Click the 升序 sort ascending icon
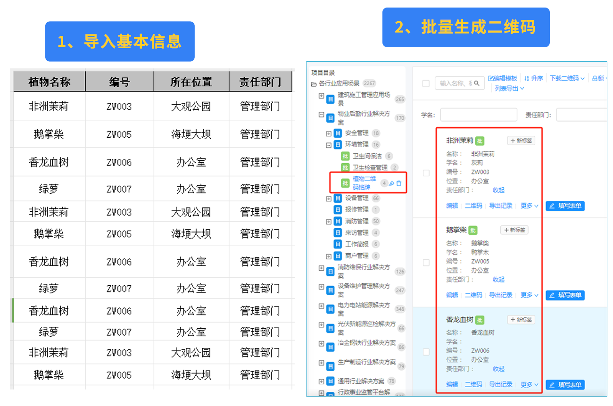The height and width of the screenshot is (406, 613). click(x=527, y=77)
